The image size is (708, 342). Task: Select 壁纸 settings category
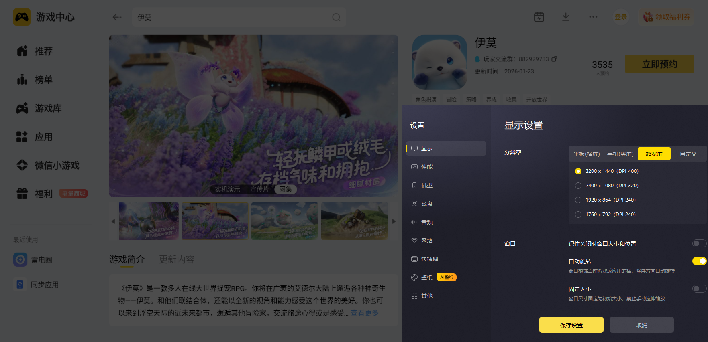(x=446, y=277)
